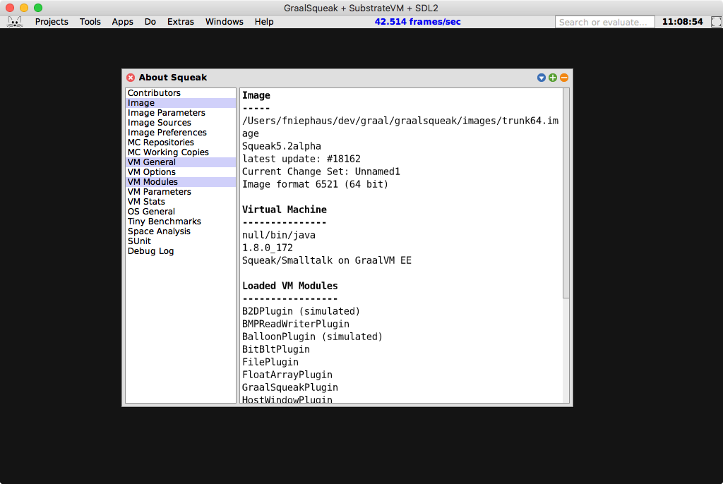Click the frames/sec counter
The image size is (723, 484).
(417, 22)
